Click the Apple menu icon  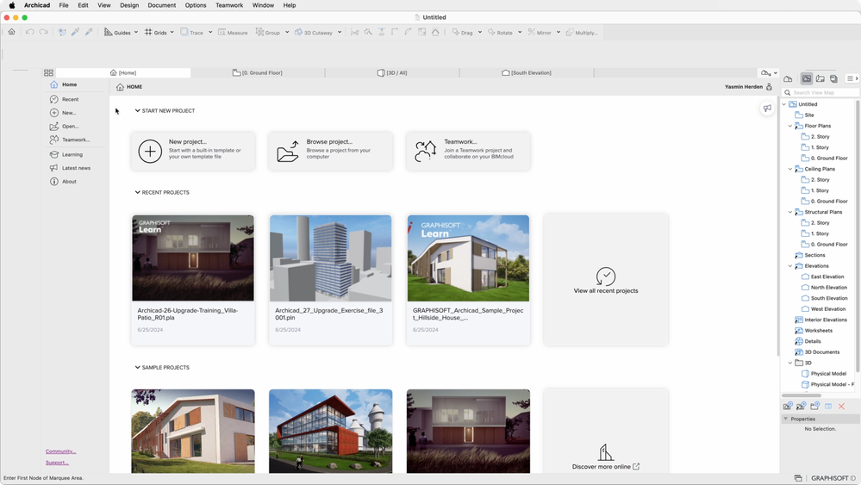pos(11,5)
